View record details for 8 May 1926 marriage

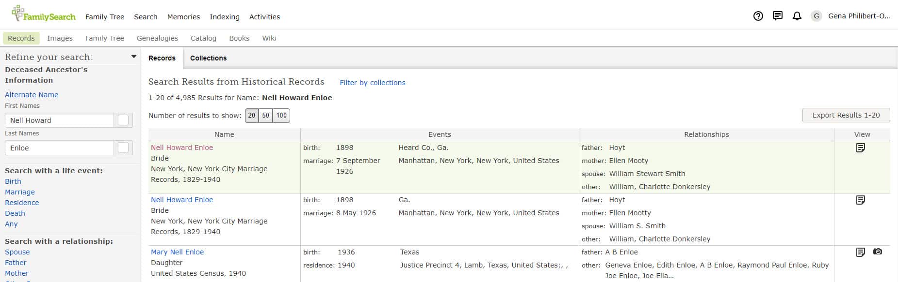point(860,200)
